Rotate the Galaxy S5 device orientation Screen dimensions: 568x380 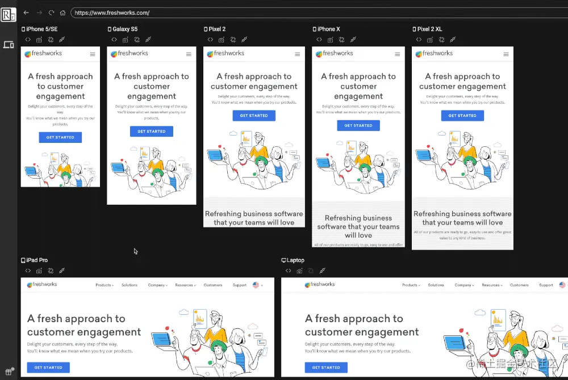point(137,40)
